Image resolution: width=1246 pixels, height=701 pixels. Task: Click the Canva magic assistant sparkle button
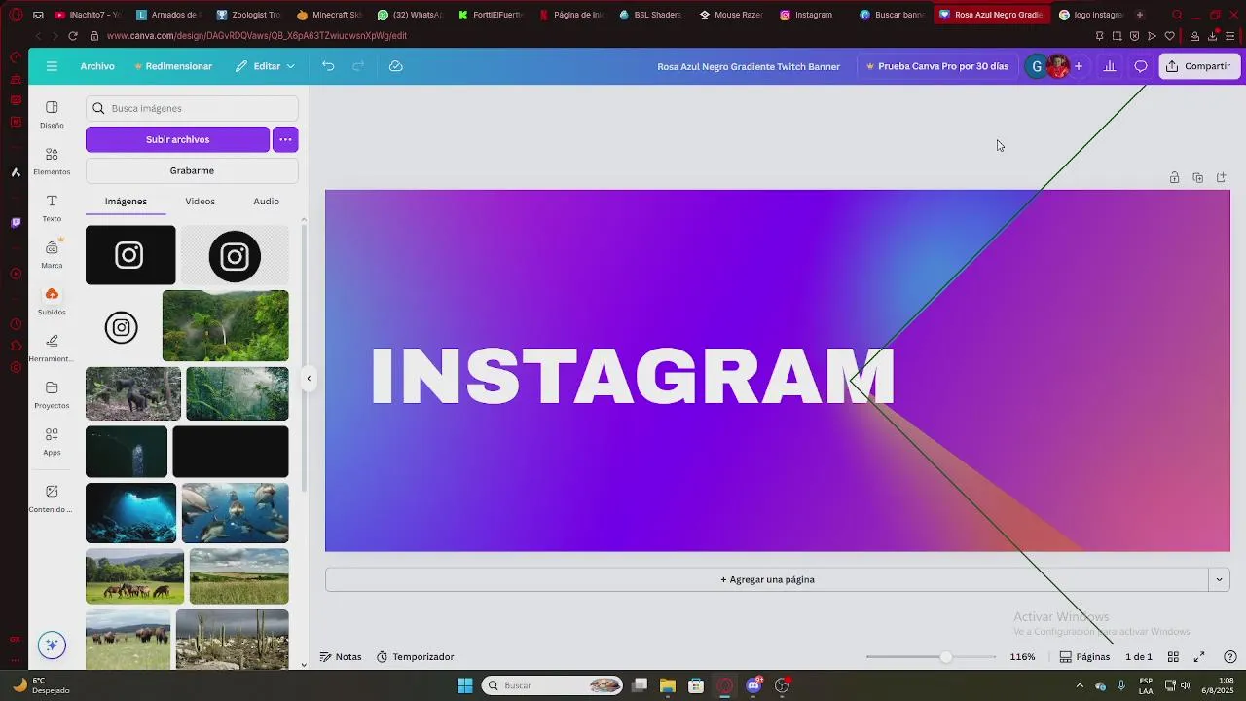(52, 645)
